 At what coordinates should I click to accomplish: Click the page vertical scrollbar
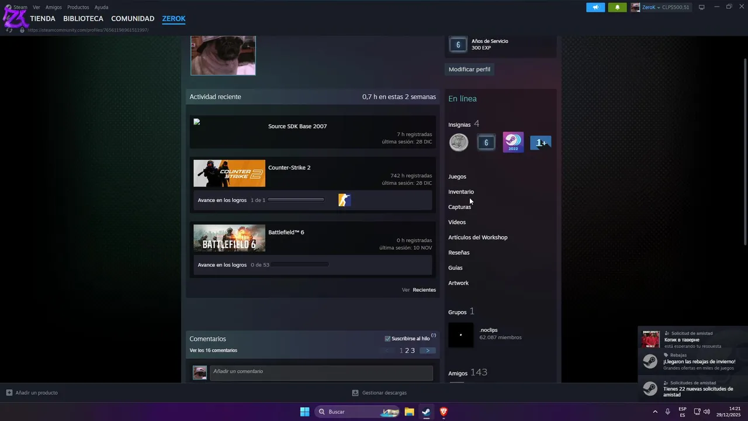pos(744,152)
